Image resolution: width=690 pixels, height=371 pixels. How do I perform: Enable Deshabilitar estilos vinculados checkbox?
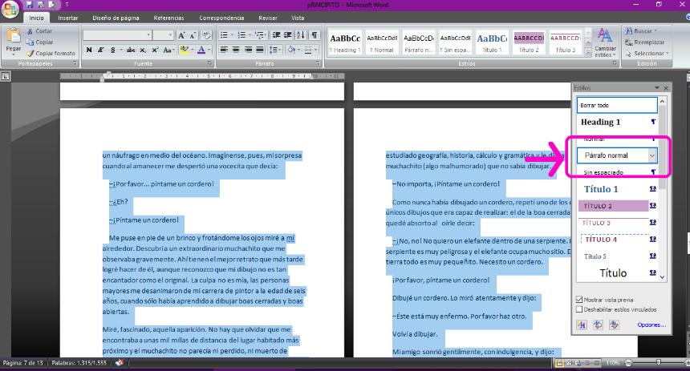580,309
